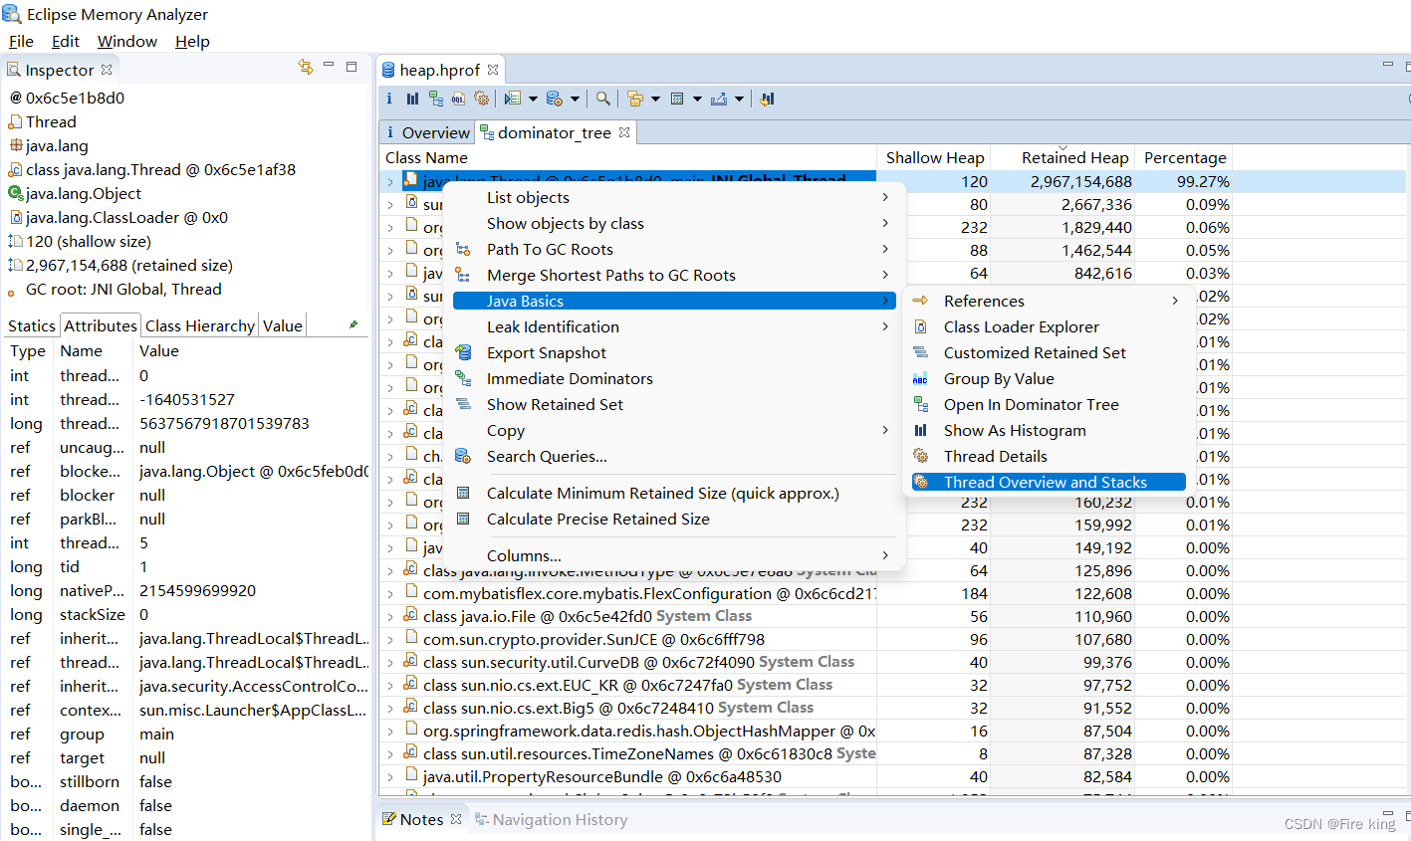
Task: Click the Export toolbar icon
Action: (x=719, y=99)
